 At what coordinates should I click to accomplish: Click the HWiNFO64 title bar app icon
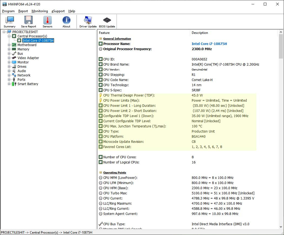[x=5, y=4]
